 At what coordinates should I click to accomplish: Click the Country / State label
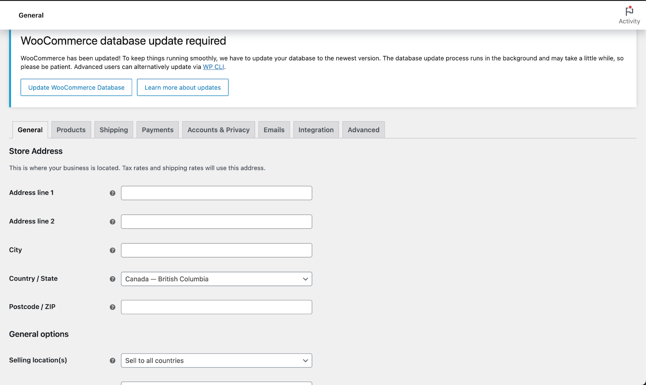(x=34, y=279)
